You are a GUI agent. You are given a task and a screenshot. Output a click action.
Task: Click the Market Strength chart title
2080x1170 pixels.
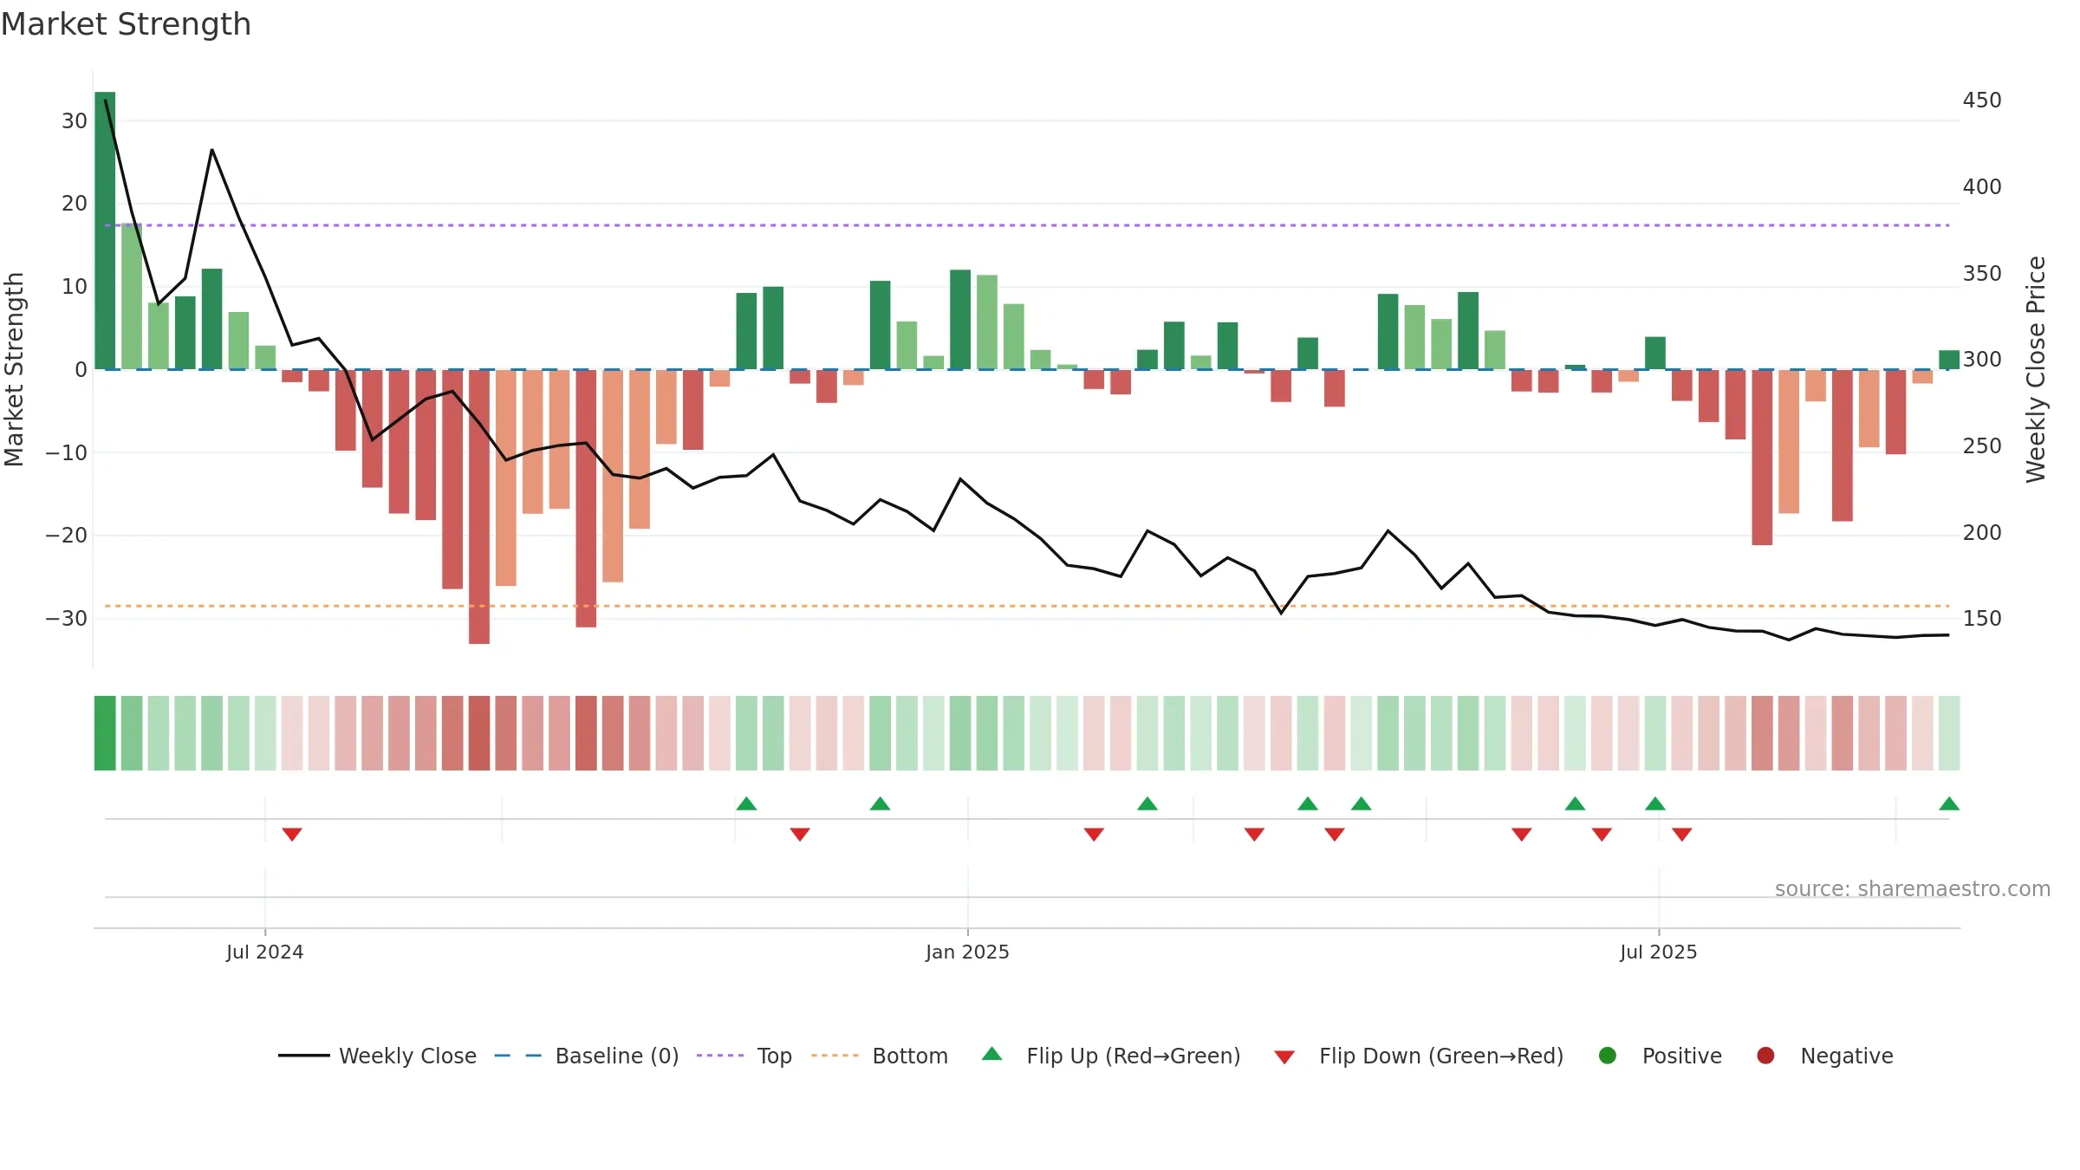[x=126, y=24]
